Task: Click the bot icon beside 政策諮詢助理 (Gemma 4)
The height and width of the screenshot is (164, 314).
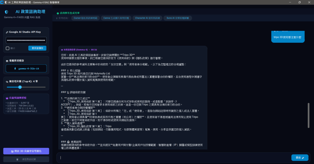Action: [x=62, y=50]
